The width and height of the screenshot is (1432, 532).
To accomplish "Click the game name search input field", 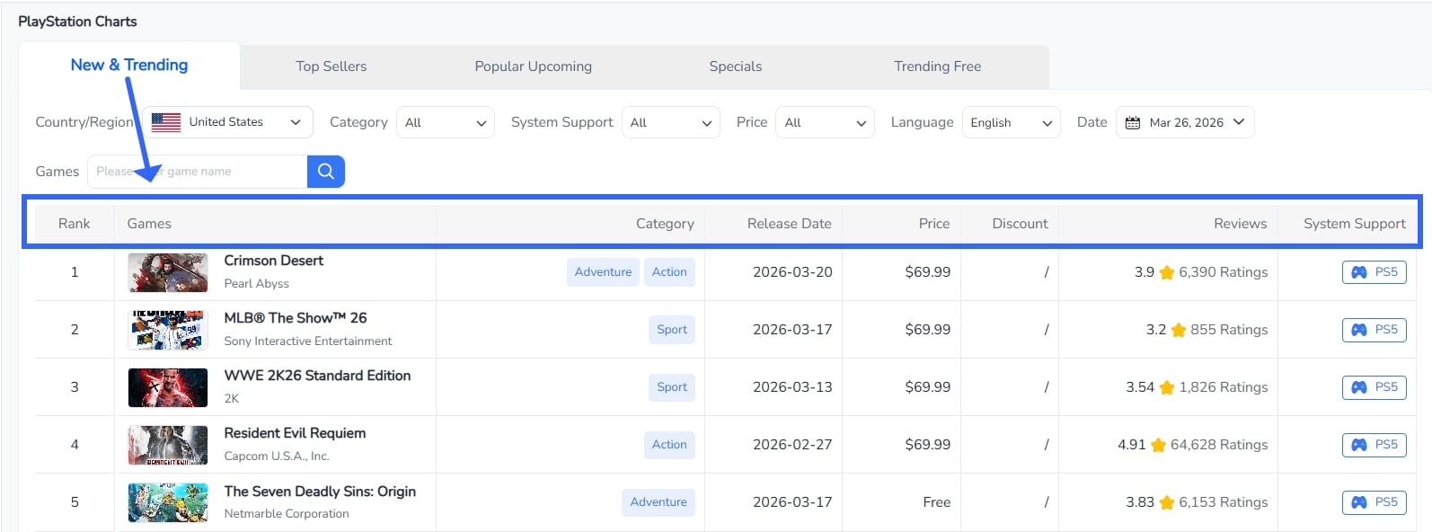I will (x=198, y=172).
